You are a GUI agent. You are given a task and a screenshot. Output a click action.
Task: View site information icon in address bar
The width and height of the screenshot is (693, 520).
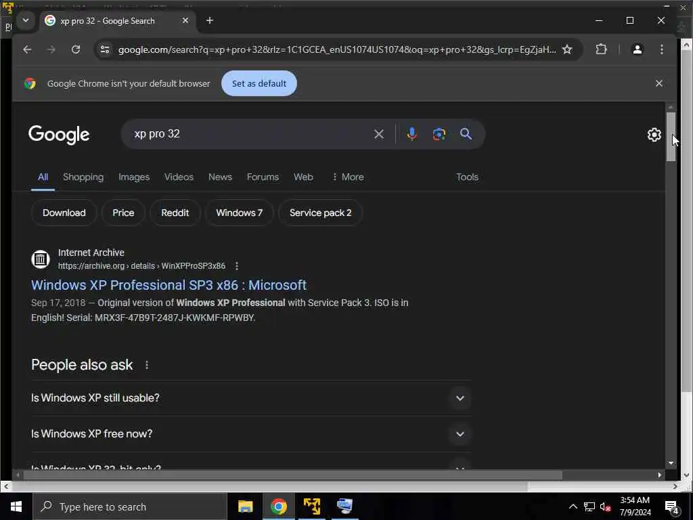pos(105,49)
